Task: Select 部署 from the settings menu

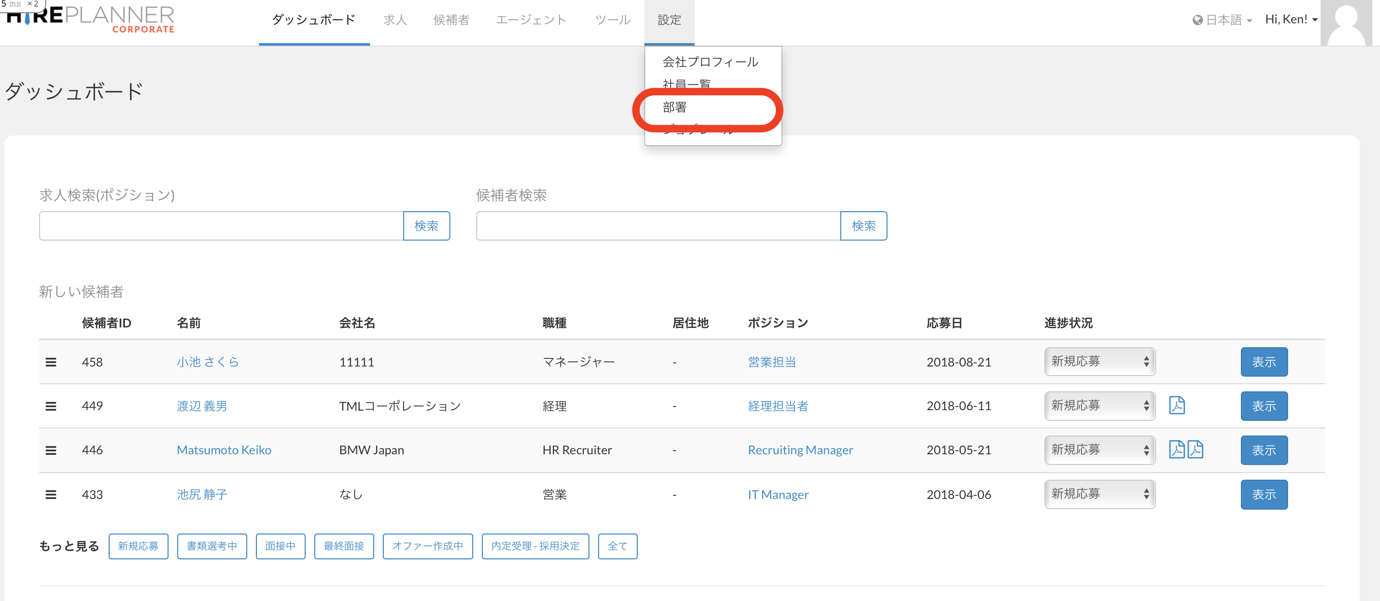Action: pyautogui.click(x=675, y=107)
